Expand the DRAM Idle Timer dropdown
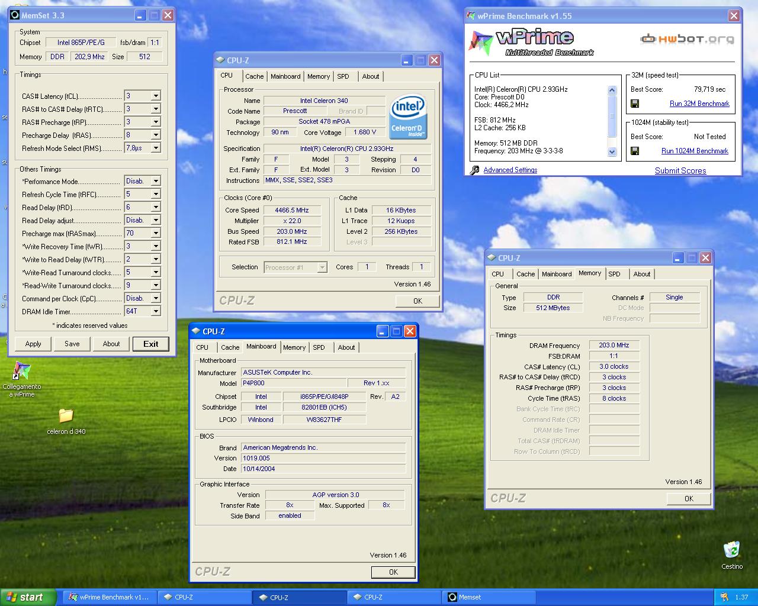 pos(156,311)
